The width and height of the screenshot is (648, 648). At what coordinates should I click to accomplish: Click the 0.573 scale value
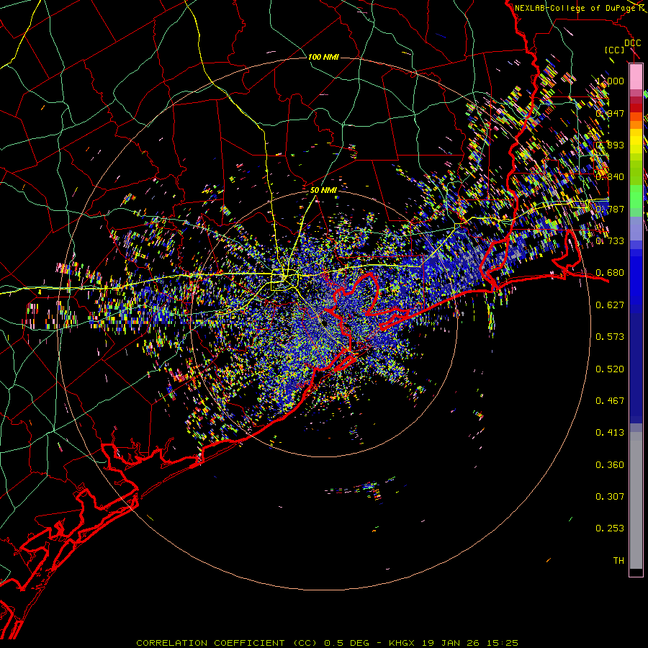(610, 337)
